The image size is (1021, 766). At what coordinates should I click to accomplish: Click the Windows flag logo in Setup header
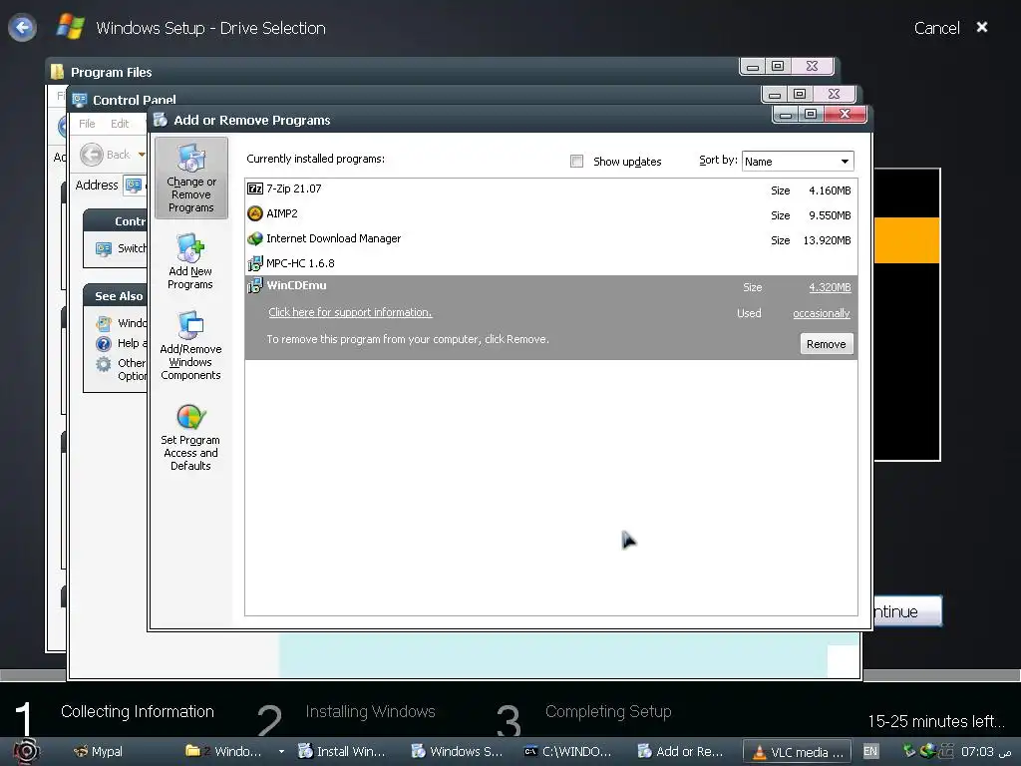pyautogui.click(x=71, y=27)
